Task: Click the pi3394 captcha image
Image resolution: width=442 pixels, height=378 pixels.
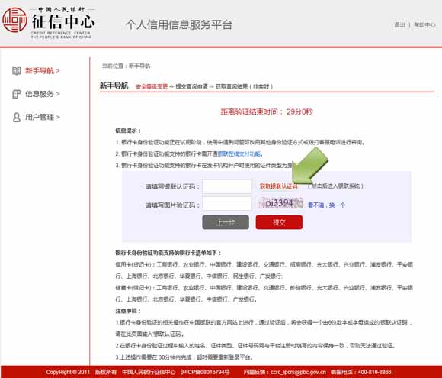Action: pyautogui.click(x=281, y=203)
